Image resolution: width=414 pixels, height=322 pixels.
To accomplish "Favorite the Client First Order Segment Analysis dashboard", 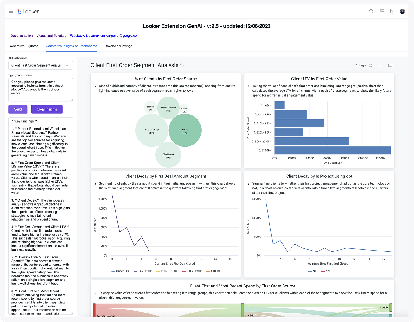I will (x=182, y=65).
